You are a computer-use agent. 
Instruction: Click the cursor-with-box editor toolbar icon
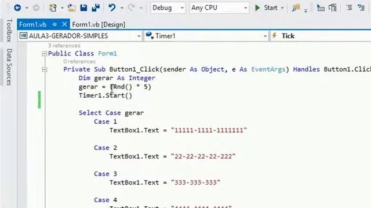(x=321, y=8)
